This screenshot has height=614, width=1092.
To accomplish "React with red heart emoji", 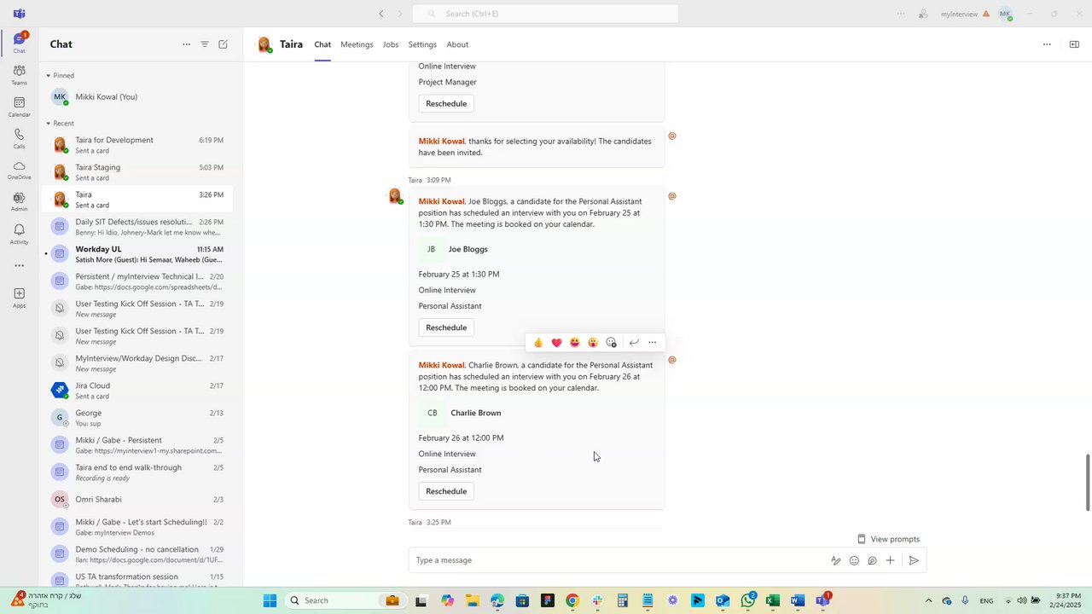I will click(556, 343).
